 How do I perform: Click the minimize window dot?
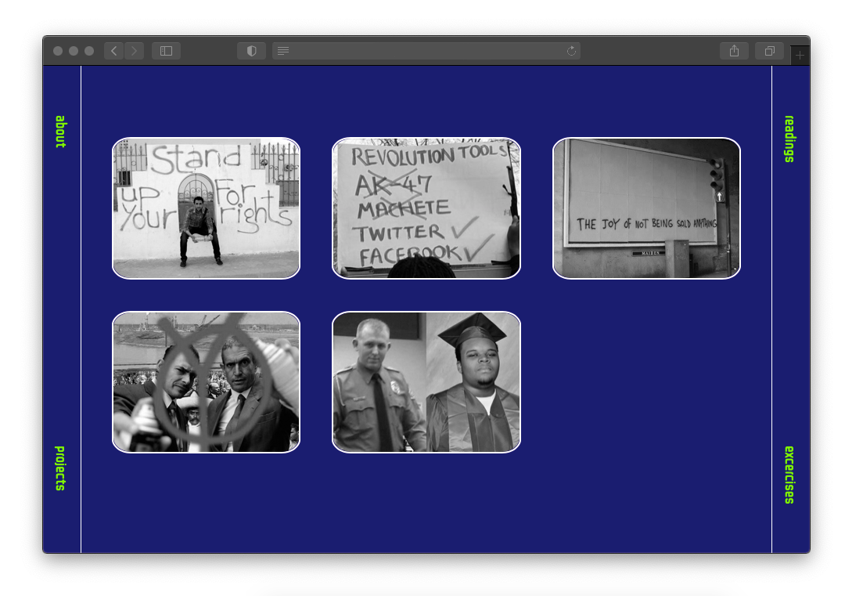[x=74, y=51]
